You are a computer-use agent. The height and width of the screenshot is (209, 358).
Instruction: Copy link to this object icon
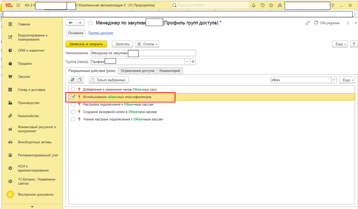tap(308, 23)
